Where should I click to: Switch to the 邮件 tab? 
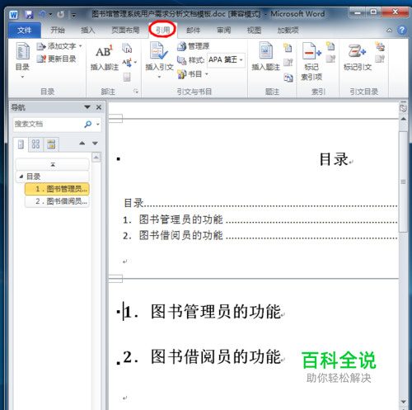click(x=193, y=30)
